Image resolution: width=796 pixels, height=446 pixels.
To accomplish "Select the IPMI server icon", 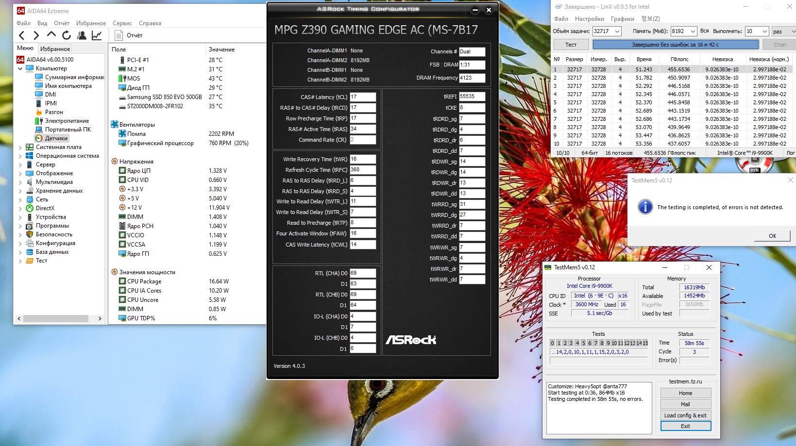I will [x=39, y=103].
